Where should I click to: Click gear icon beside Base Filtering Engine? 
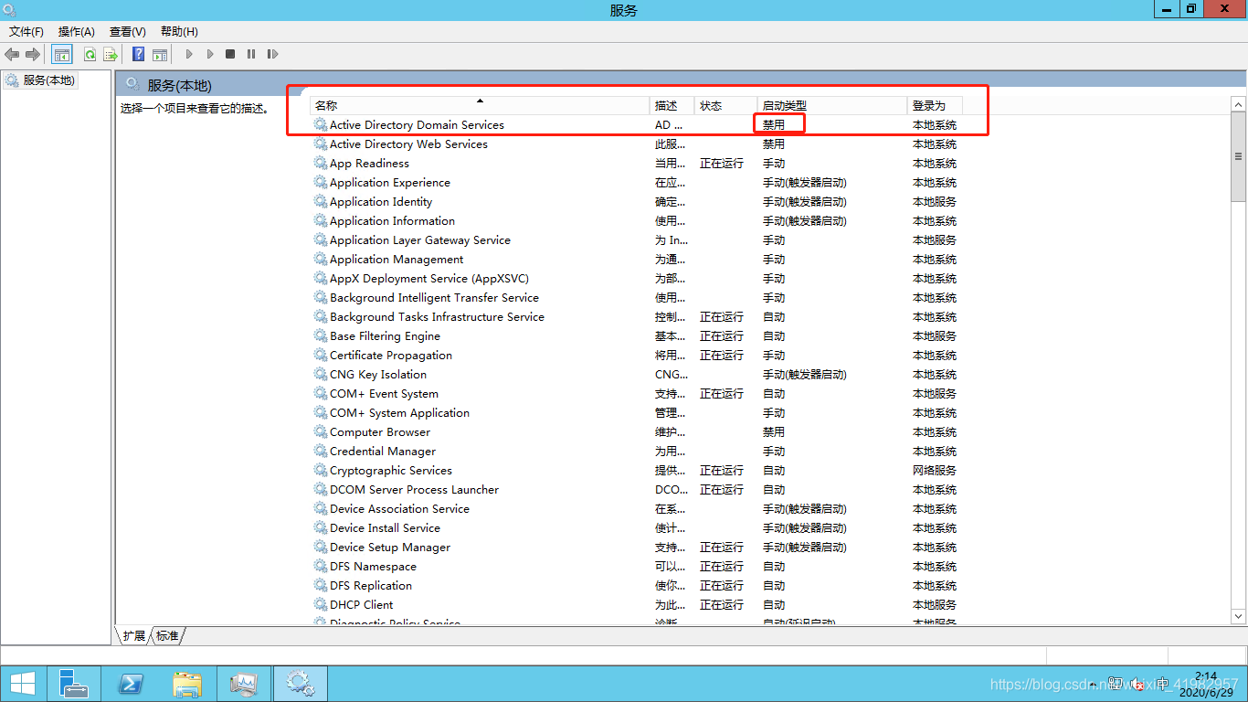tap(321, 336)
